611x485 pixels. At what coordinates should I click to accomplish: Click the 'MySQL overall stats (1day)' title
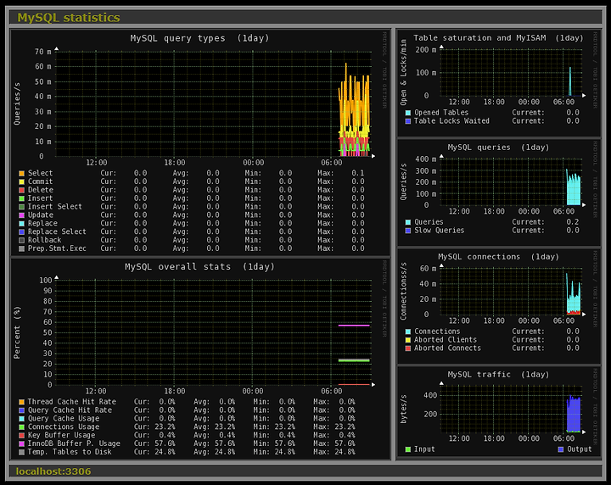(199, 266)
